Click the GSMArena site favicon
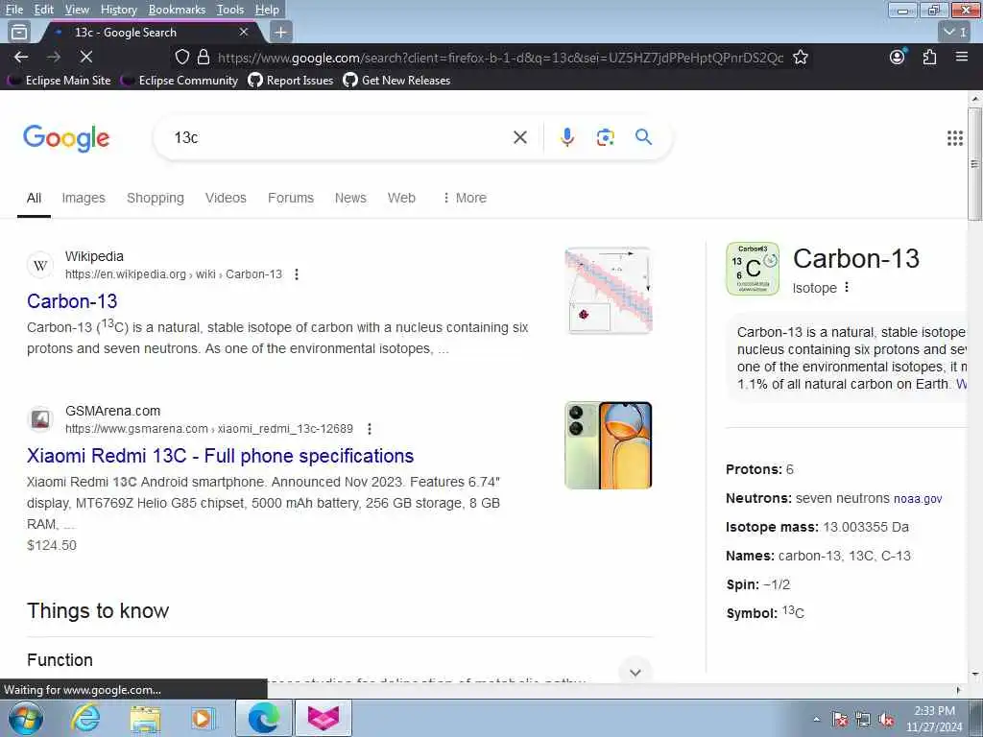 tap(40, 419)
